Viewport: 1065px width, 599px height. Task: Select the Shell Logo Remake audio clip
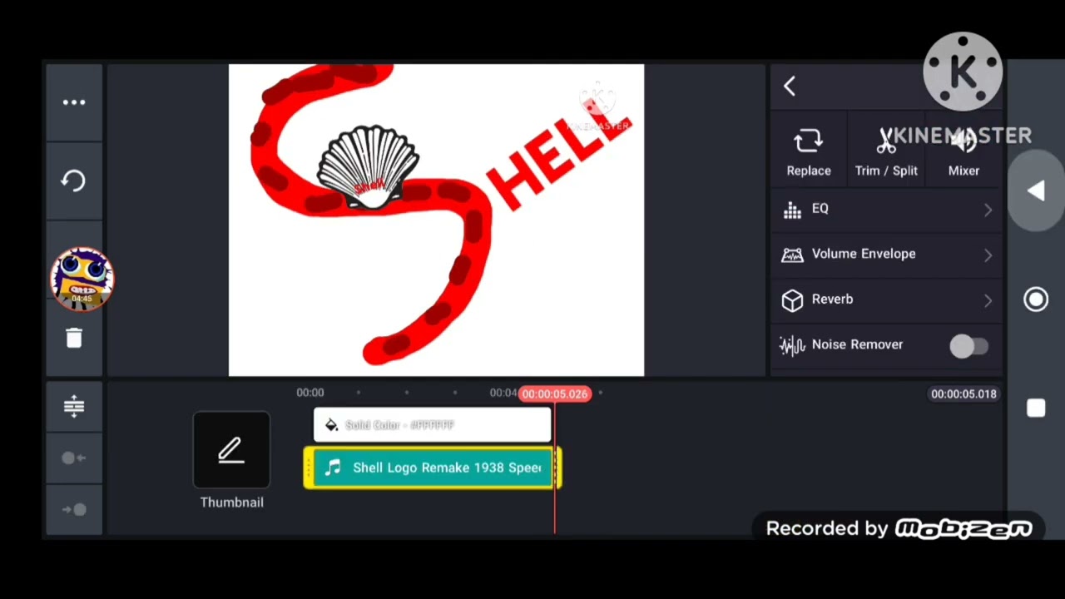coord(433,468)
